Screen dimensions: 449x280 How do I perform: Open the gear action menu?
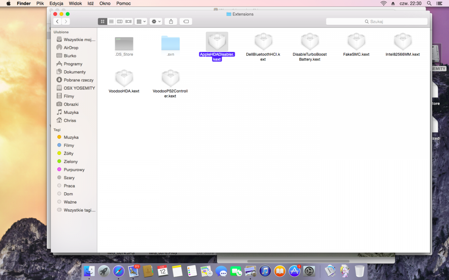[156, 22]
